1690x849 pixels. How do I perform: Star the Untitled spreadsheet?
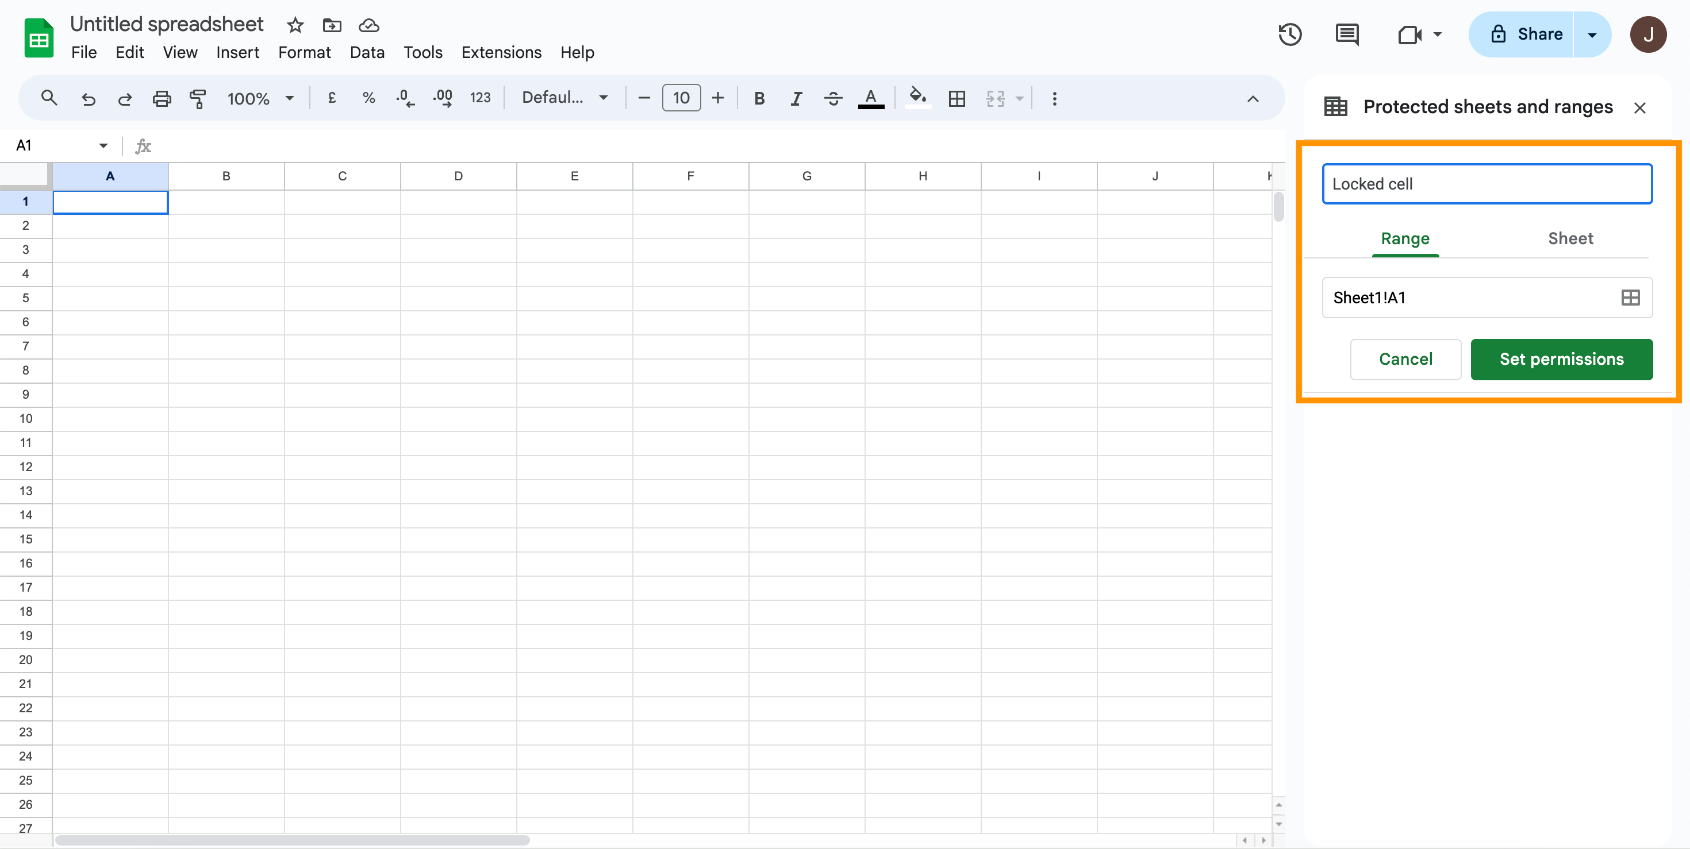(295, 25)
